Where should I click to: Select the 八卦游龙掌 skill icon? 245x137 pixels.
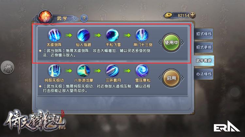click(x=83, y=71)
